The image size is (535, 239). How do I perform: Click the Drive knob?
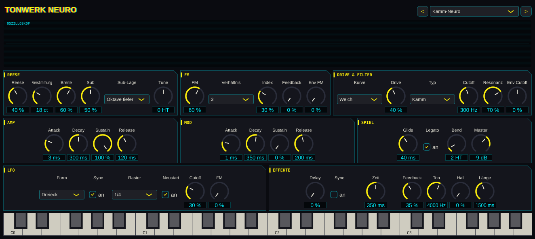[396, 96]
